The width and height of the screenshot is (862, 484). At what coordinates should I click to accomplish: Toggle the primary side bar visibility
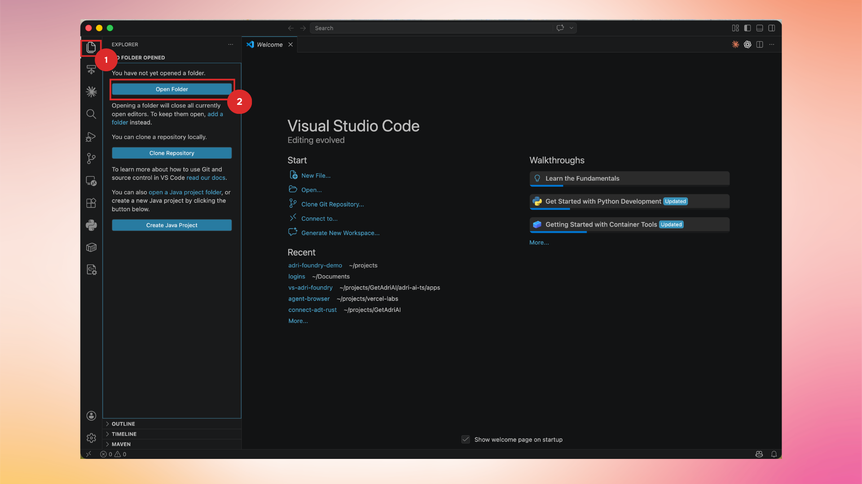748,28
